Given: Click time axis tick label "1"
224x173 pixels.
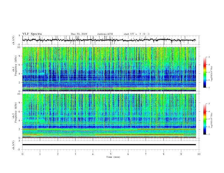Looking at the screenshot, I should pos(40,154).
